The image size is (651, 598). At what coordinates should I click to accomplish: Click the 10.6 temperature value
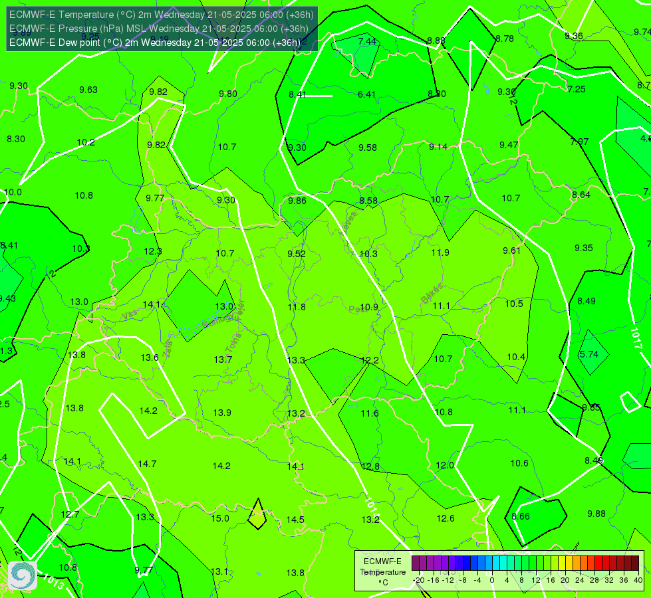(x=519, y=464)
